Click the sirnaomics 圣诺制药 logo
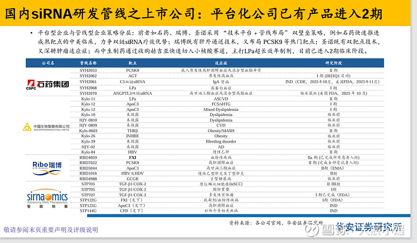Image resolution: width=417 pixels, height=243 pixels. [x=47, y=198]
